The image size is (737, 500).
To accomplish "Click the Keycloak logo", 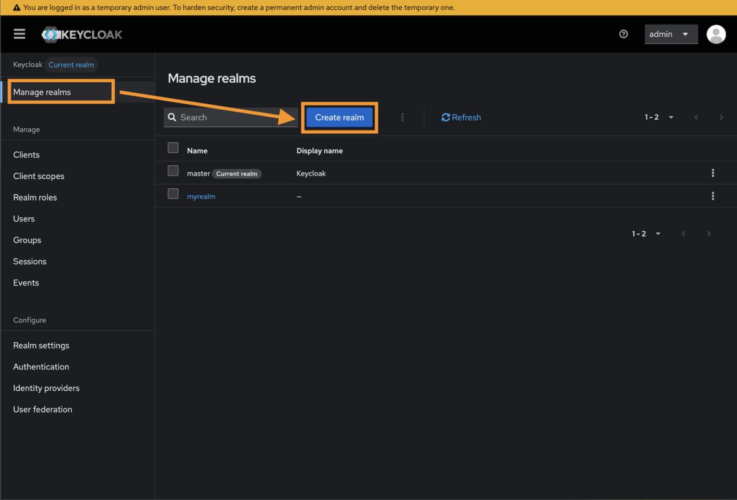I will (82, 34).
